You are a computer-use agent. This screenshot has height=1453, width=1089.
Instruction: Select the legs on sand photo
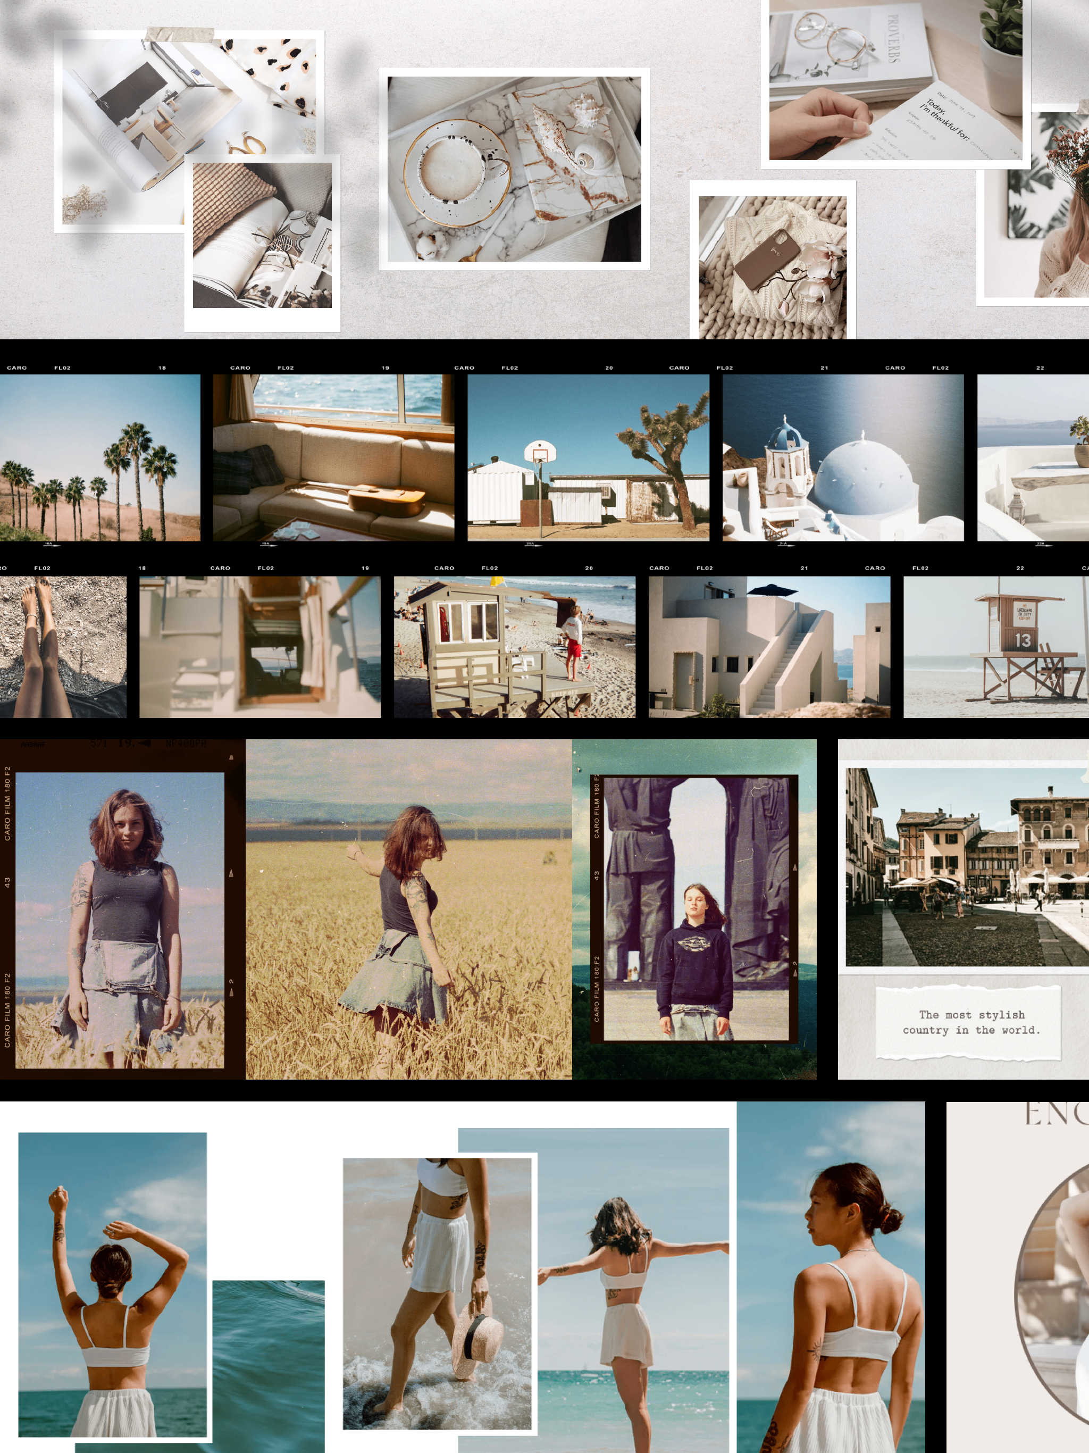pos(63,647)
